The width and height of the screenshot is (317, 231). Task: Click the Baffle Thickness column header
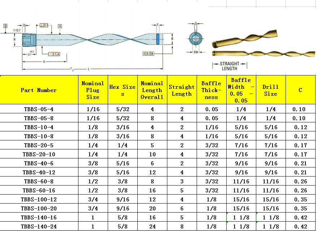(211, 90)
